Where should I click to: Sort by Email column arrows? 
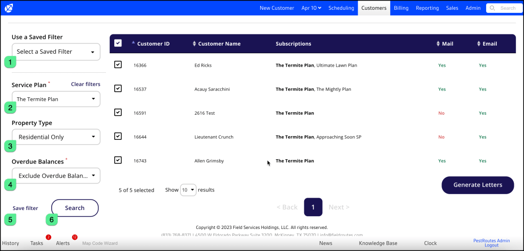478,44
